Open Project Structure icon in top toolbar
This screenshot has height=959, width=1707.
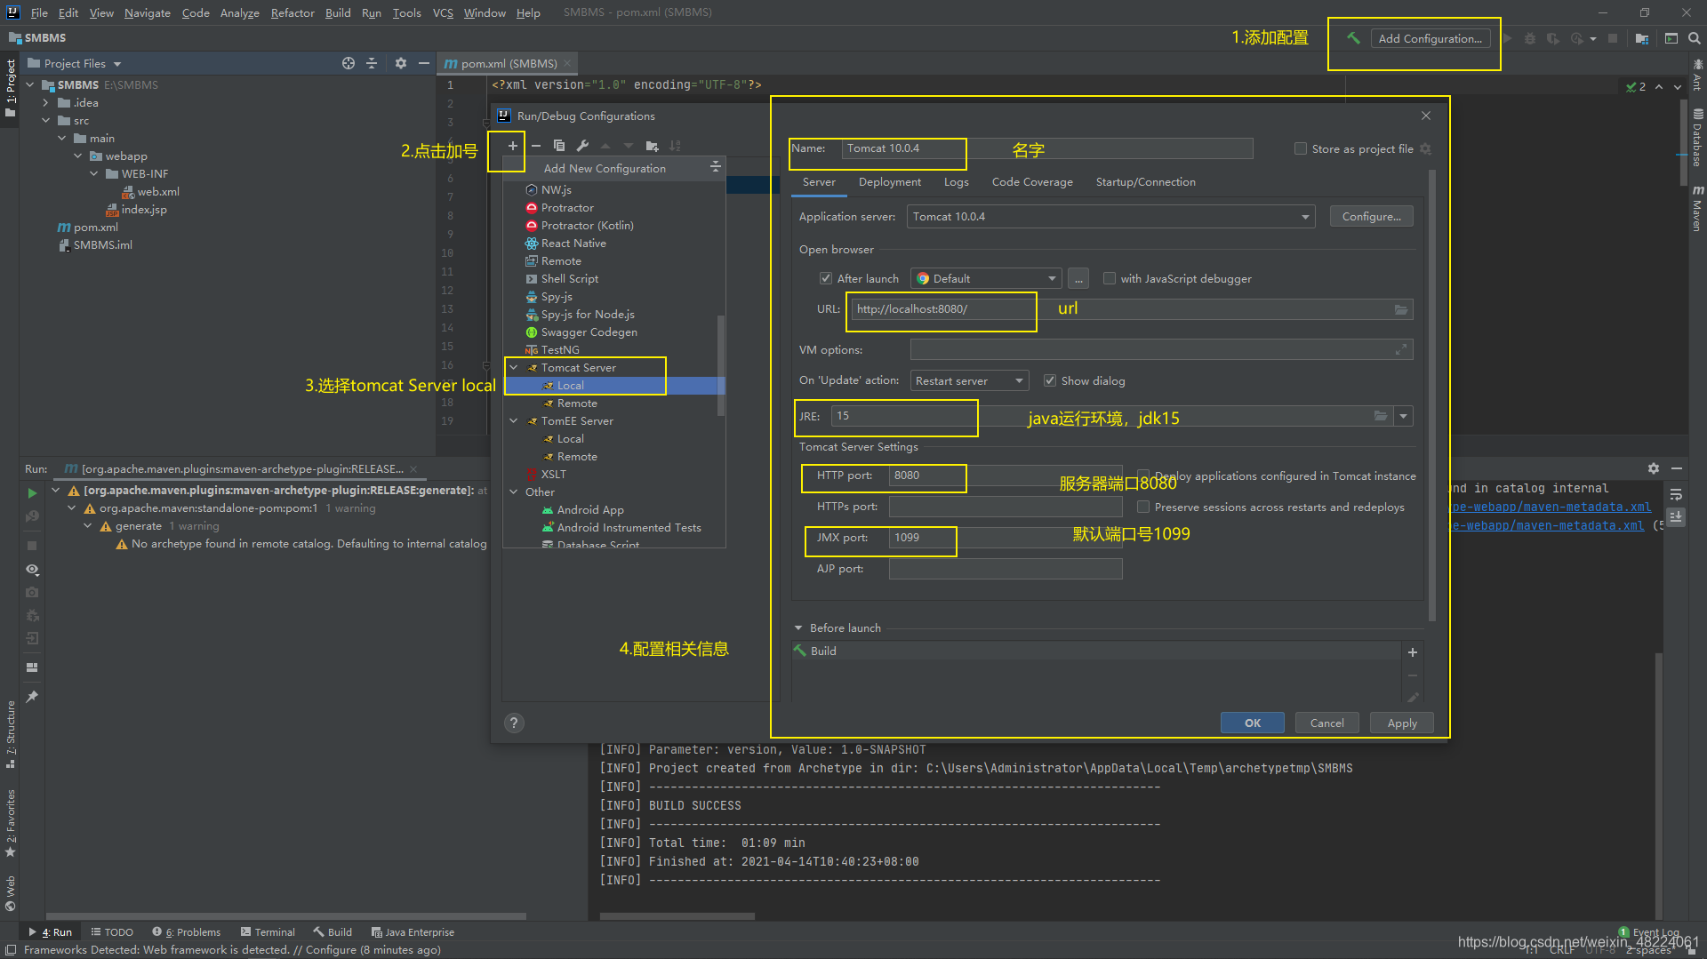[1642, 38]
